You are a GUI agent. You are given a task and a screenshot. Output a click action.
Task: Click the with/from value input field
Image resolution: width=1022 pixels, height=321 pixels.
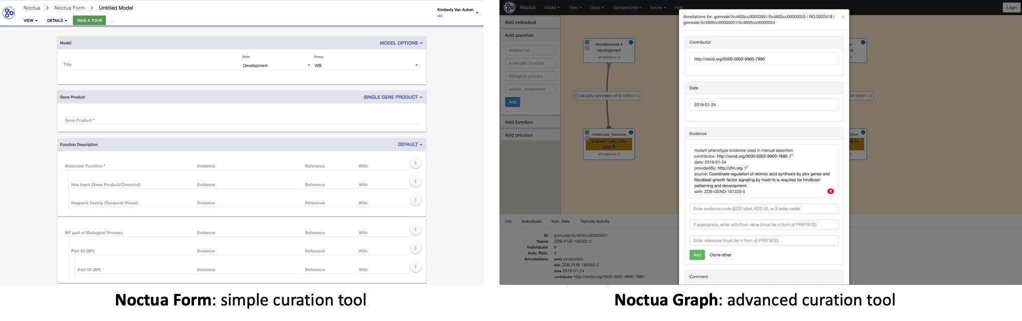pyautogui.click(x=764, y=224)
